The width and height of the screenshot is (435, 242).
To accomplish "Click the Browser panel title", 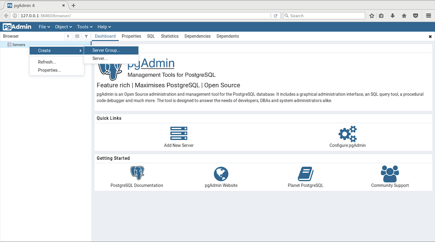I will tap(11, 36).
